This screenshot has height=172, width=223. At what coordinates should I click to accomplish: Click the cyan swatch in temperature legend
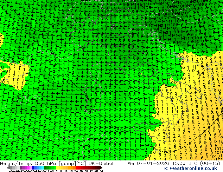pyautogui.click(x=43, y=167)
